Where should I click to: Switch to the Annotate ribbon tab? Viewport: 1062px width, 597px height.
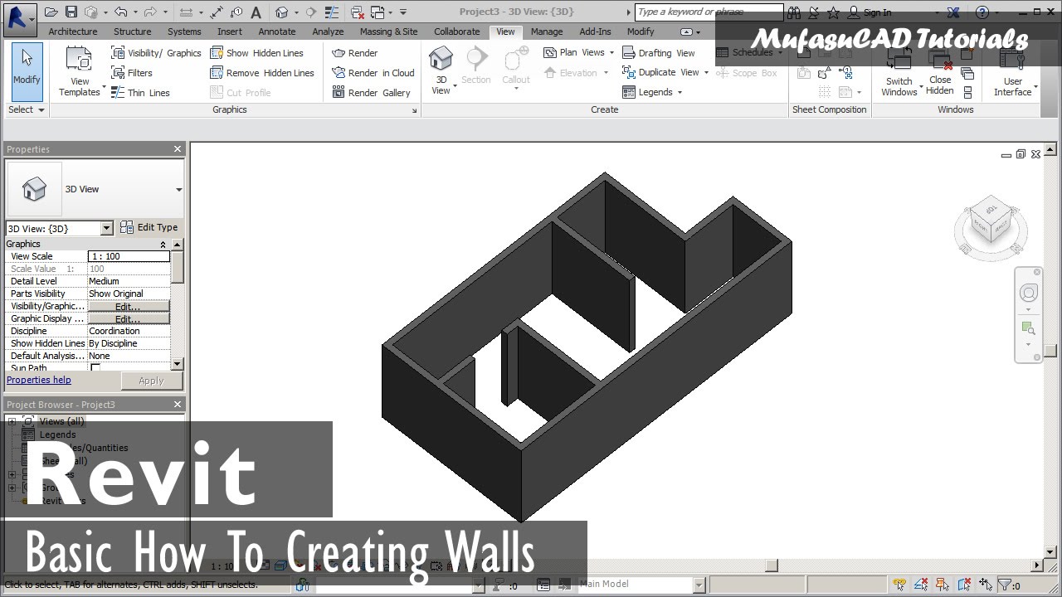click(277, 32)
